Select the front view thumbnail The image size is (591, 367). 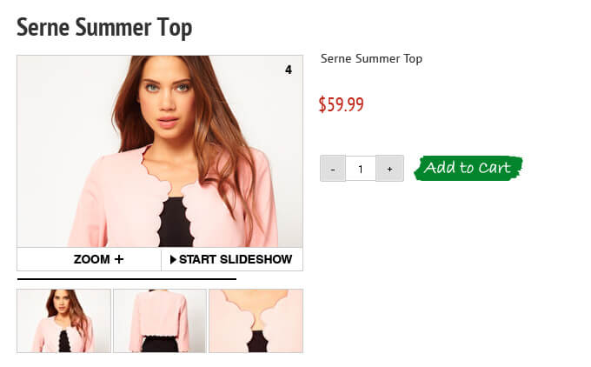click(64, 321)
